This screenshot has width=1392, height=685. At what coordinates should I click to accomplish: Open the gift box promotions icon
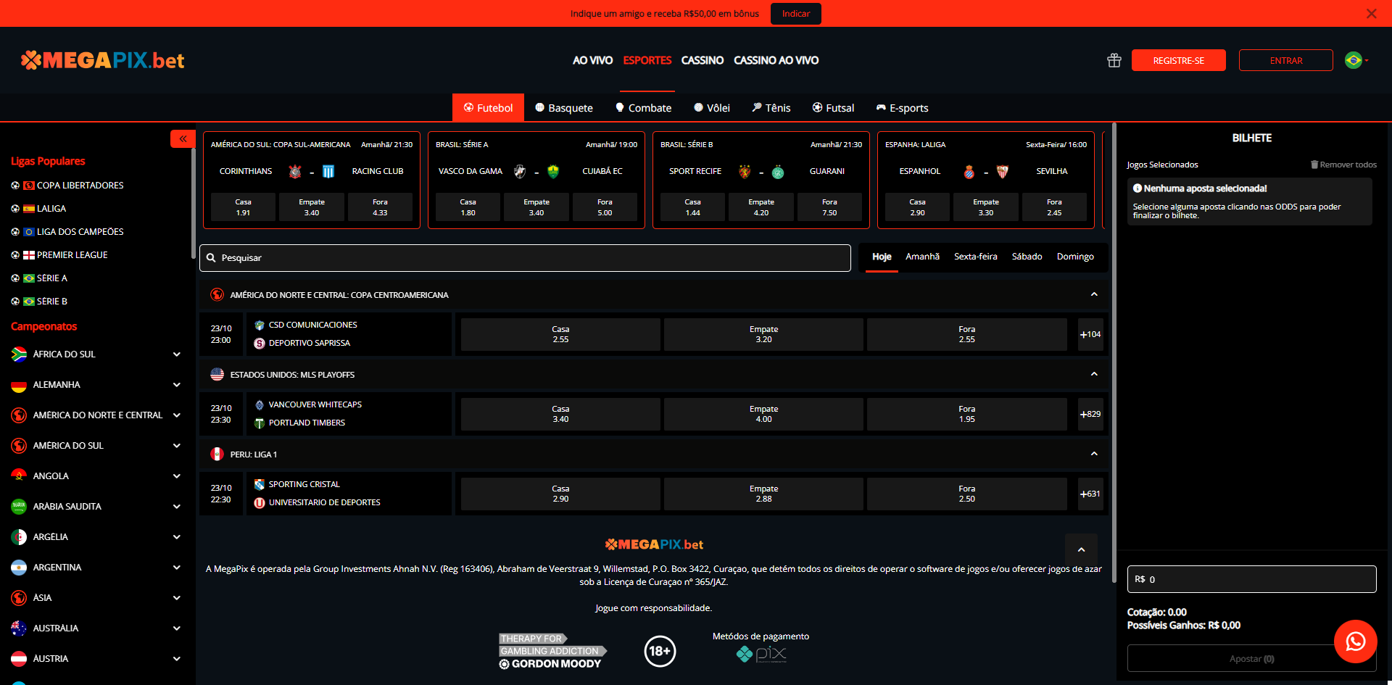pos(1114,61)
